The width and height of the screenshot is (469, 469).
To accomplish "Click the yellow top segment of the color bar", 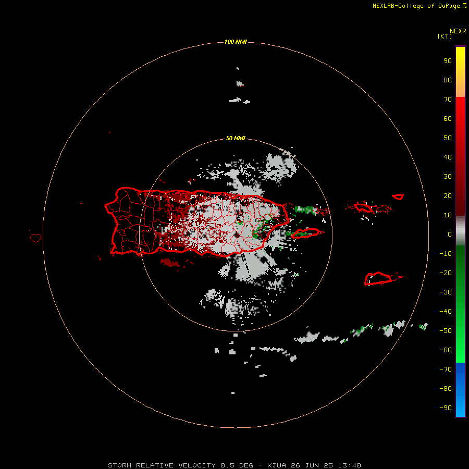I will 460,72.
